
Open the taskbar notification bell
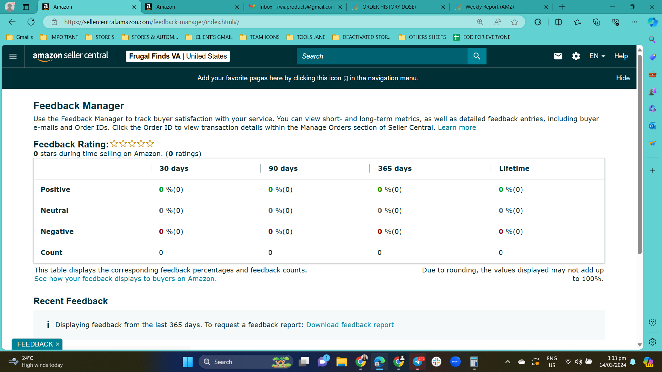coord(633,362)
